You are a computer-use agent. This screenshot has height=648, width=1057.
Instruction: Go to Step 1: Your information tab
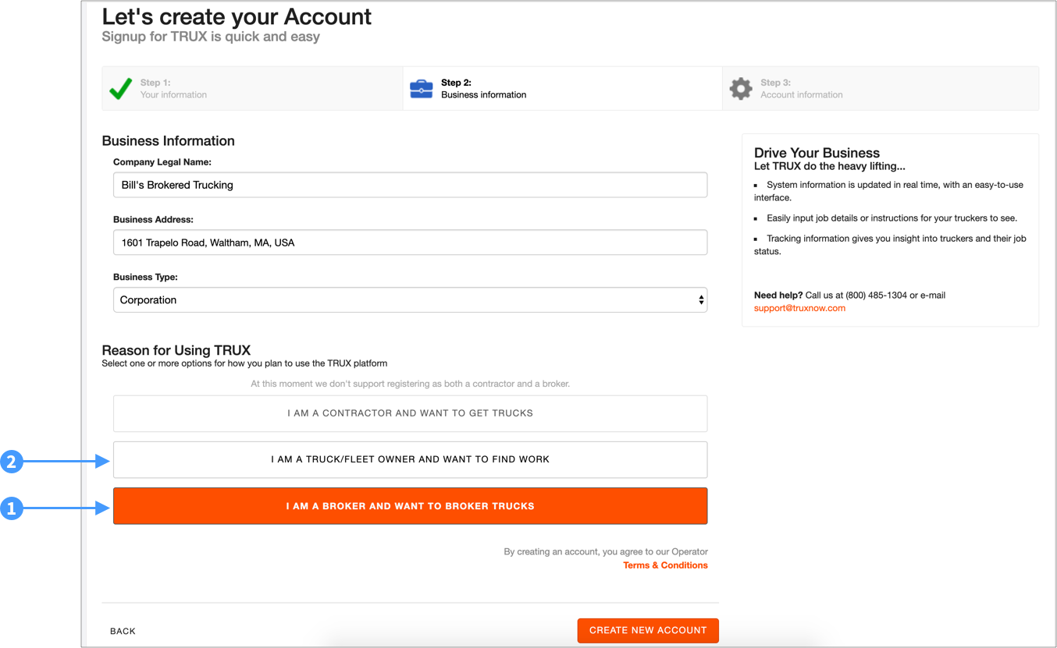click(x=252, y=88)
